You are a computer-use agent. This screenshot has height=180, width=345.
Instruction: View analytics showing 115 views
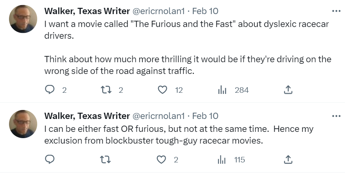222,160
